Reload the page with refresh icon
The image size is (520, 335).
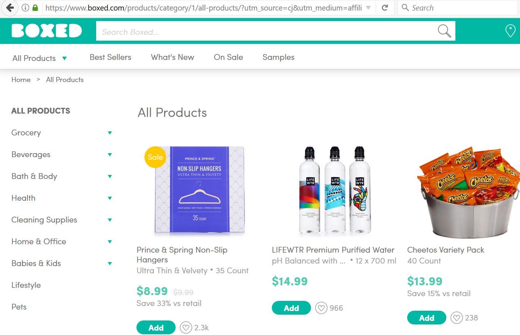tap(385, 8)
